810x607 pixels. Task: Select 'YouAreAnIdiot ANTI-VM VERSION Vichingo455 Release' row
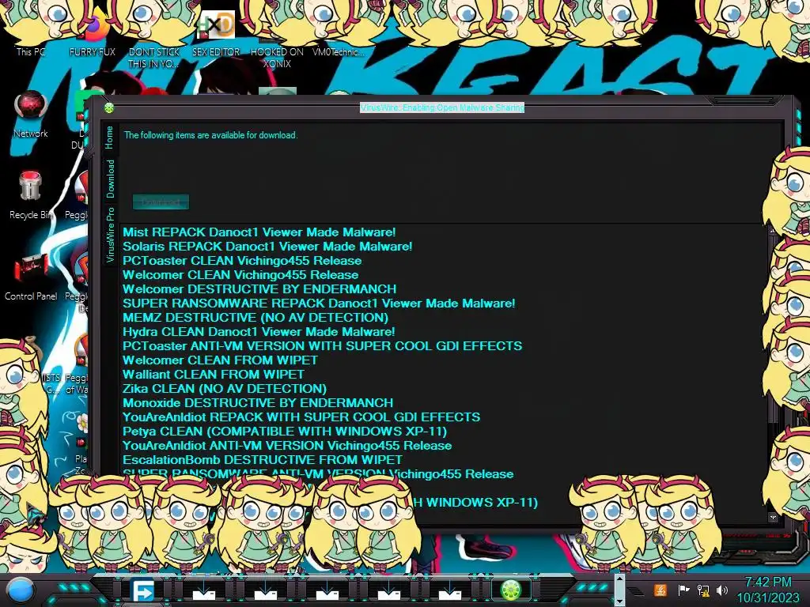click(x=287, y=446)
